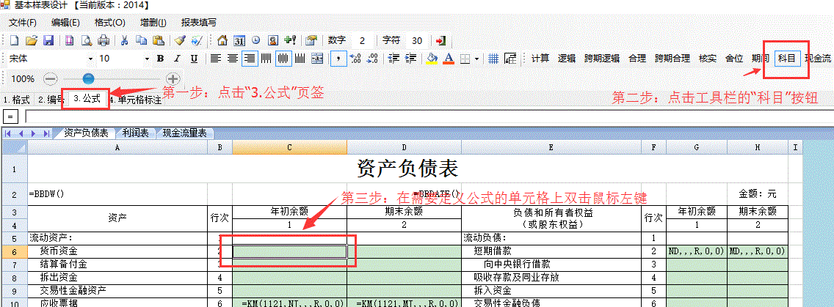Increase indent
The width and height of the screenshot is (834, 307).
410,59
